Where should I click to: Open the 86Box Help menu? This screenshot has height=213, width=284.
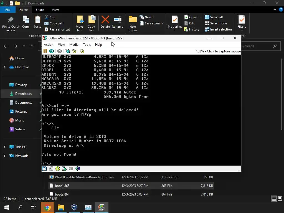tap(98, 45)
